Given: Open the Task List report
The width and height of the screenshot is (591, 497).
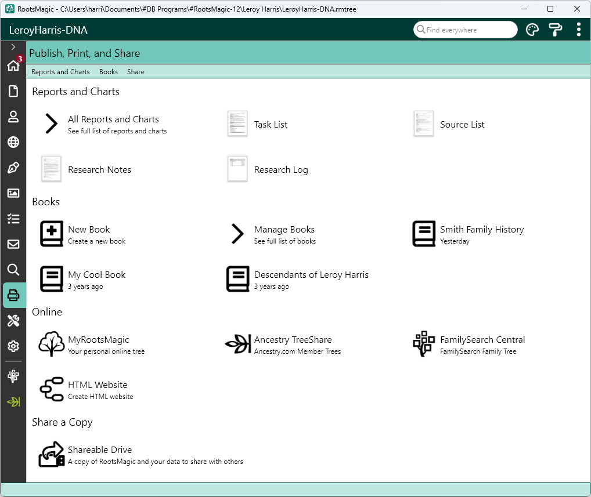Looking at the screenshot, I should (x=271, y=124).
